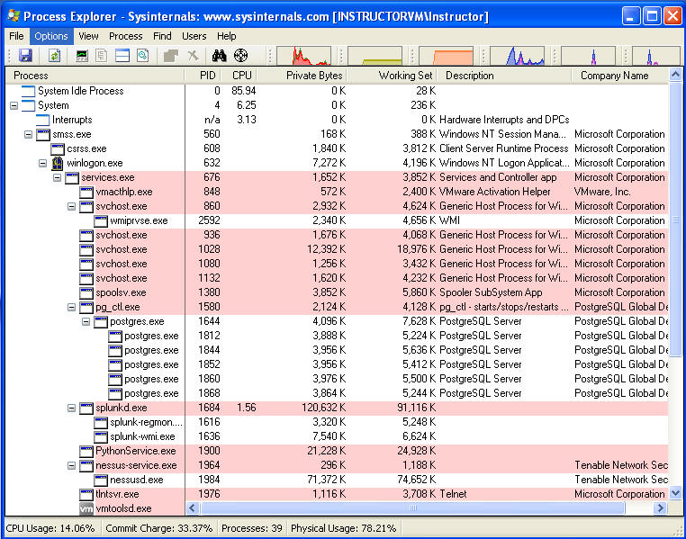
Task: Open the View menu
Action: pos(88,36)
